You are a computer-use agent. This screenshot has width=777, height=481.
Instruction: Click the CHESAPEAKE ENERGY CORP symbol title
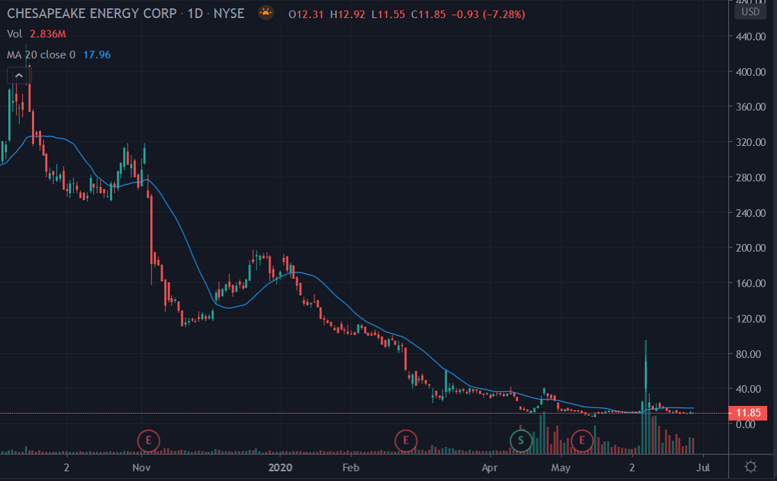click(90, 14)
